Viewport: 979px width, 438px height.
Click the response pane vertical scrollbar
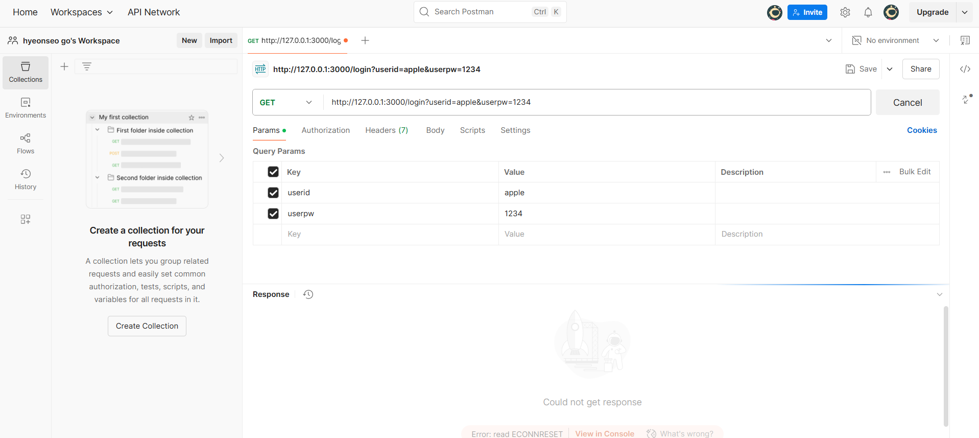point(946,365)
